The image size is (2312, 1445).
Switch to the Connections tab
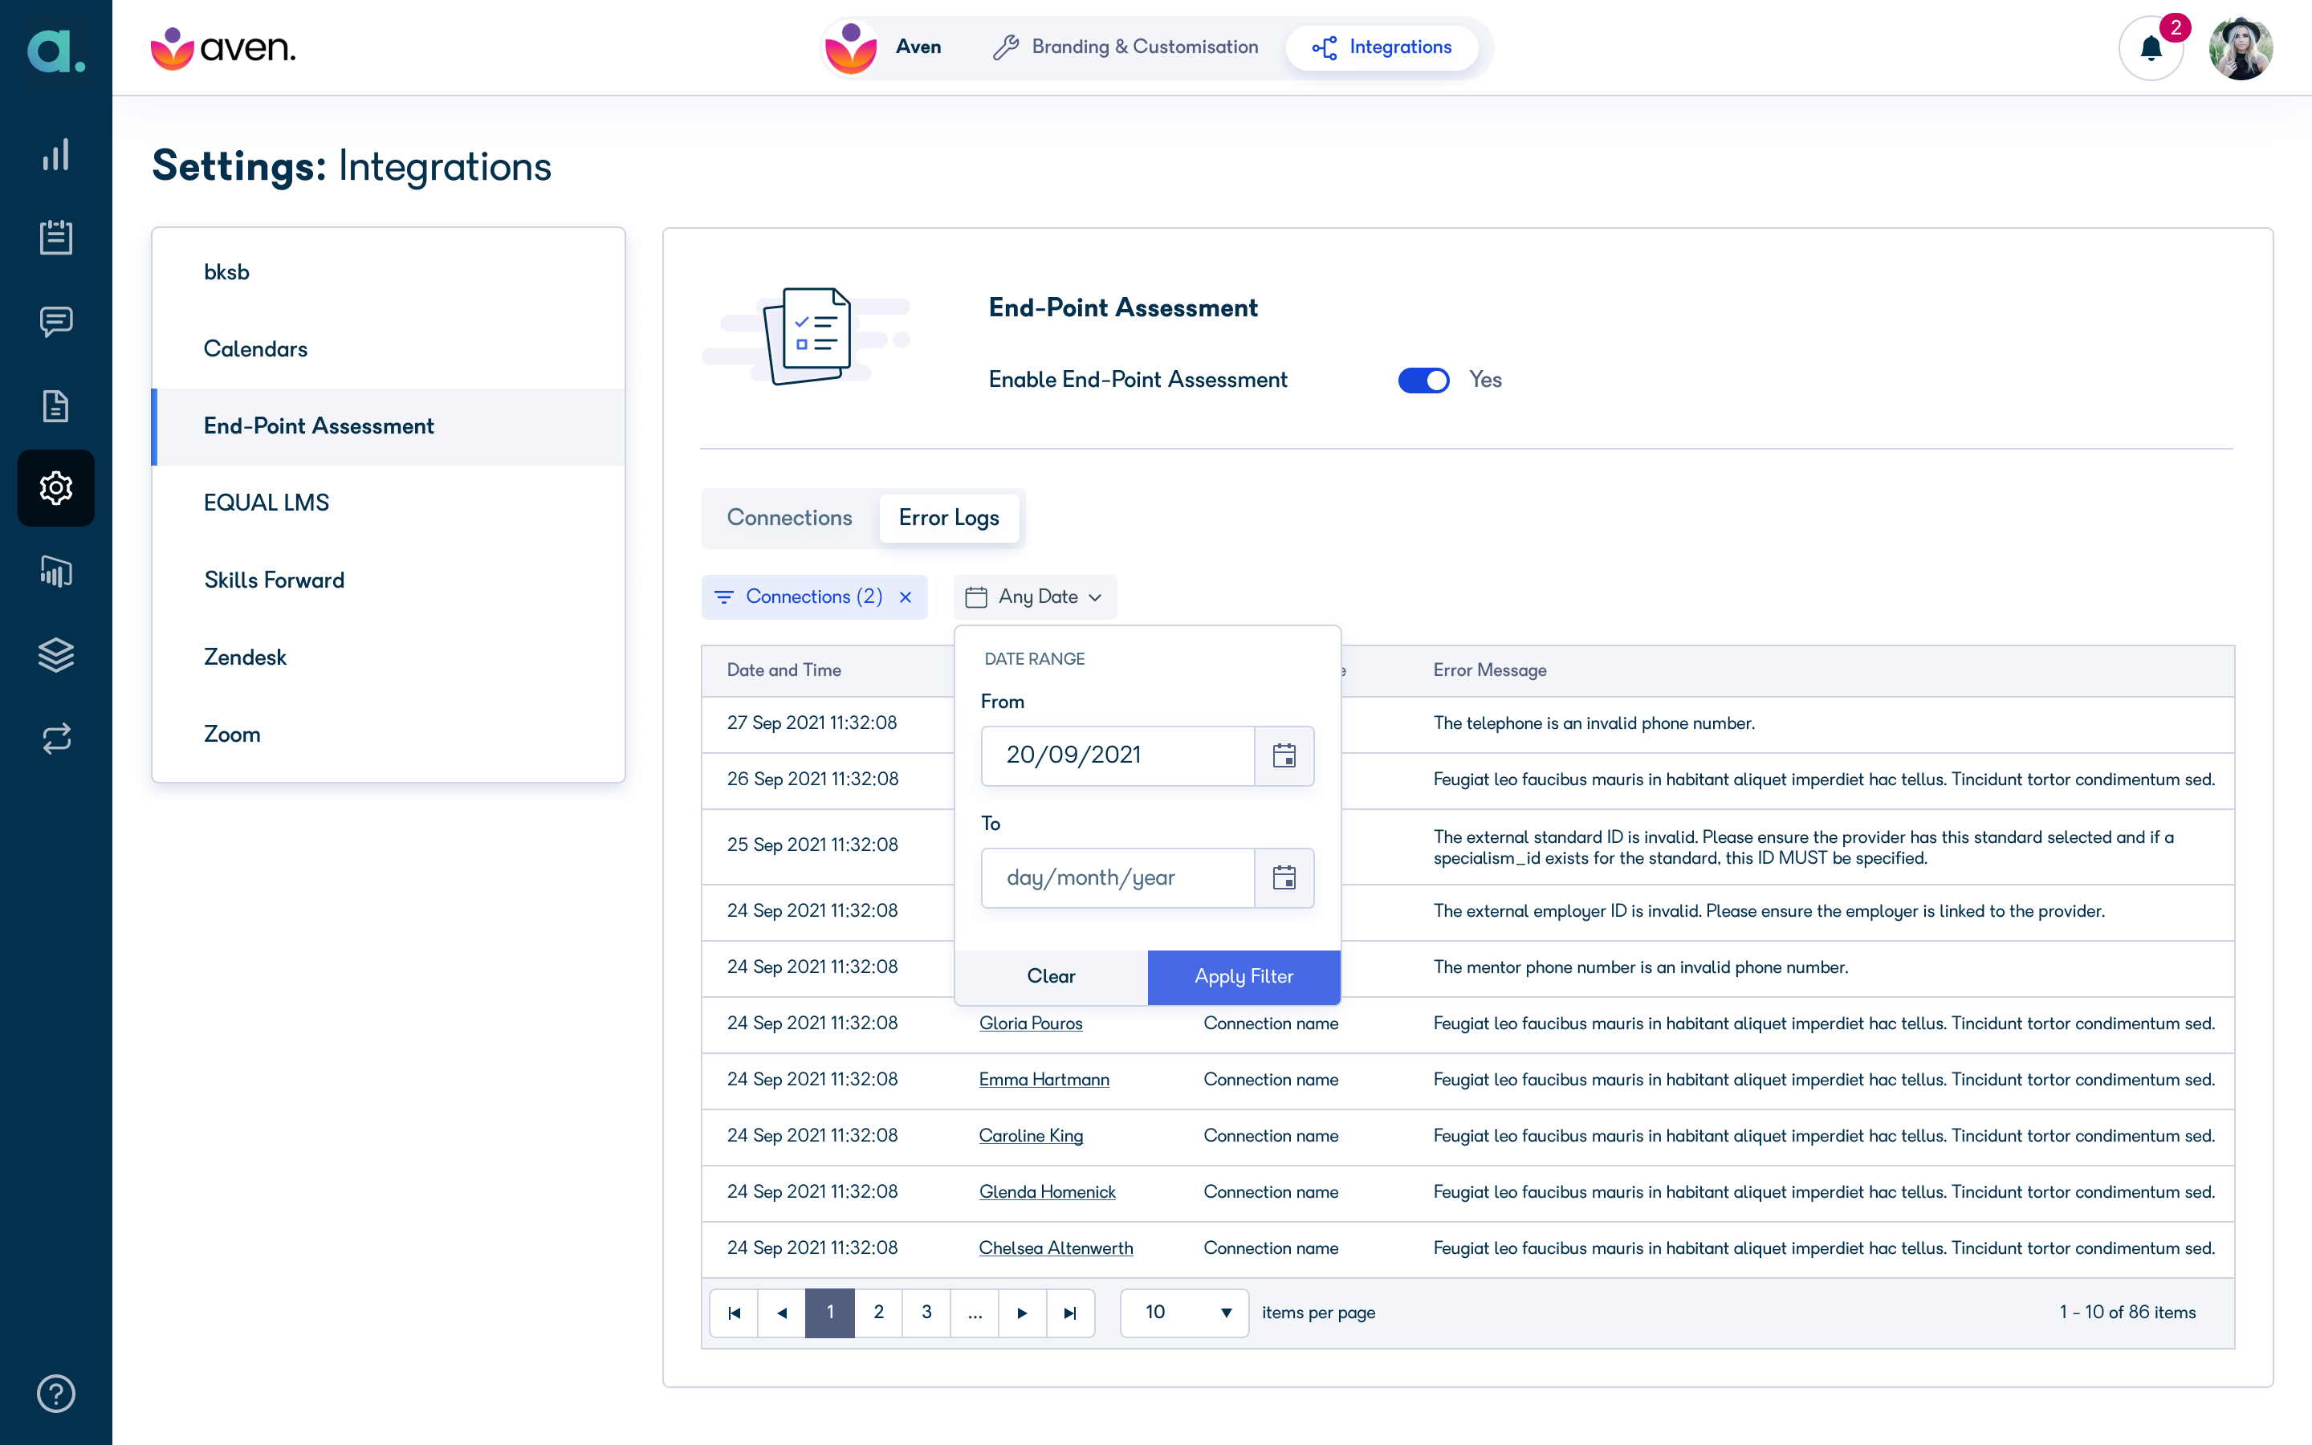coord(789,517)
